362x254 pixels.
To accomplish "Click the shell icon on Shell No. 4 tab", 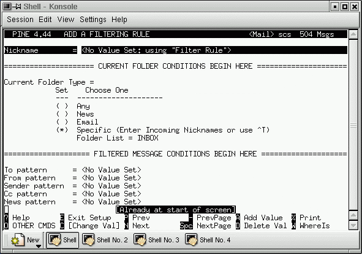I will (191, 240).
